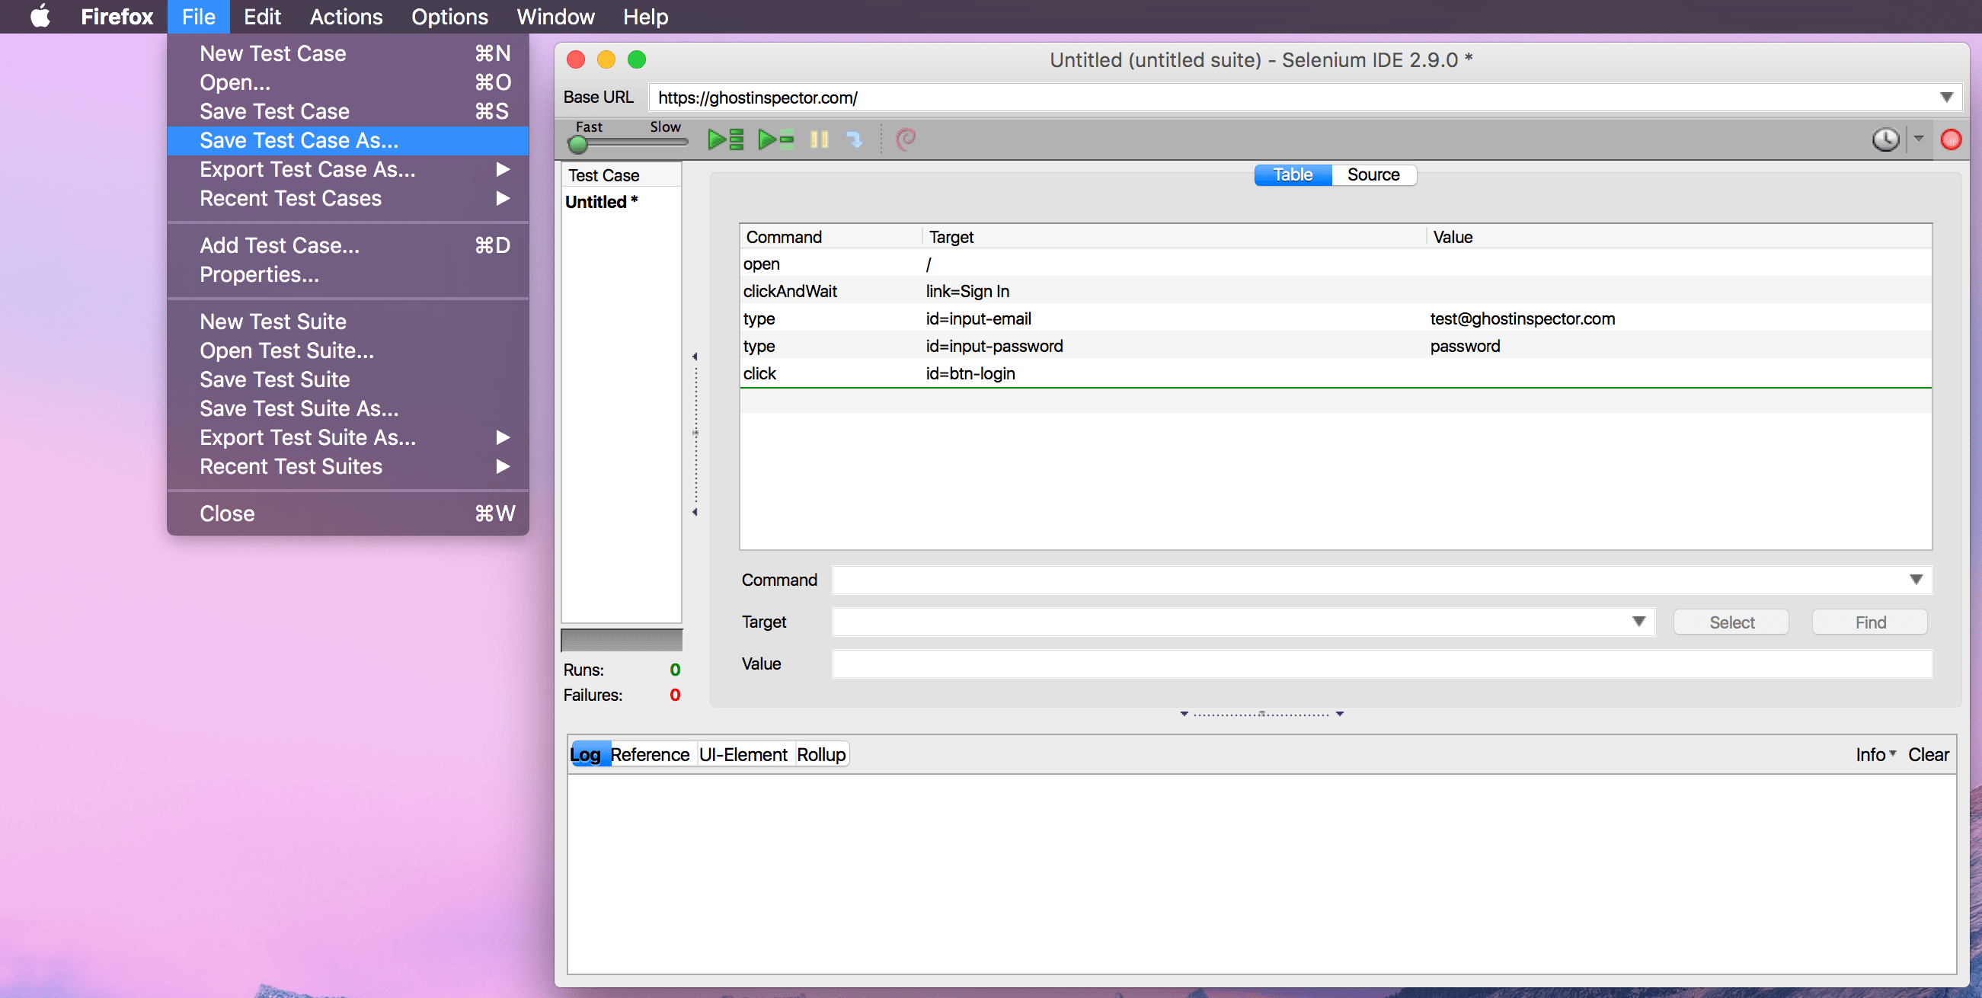Image resolution: width=1982 pixels, height=998 pixels.
Task: Choose New Test Suite menu item
Action: (348, 321)
